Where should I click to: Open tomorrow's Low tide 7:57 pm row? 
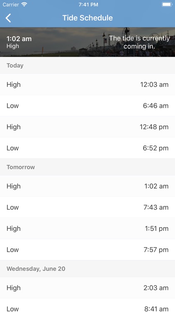(x=87, y=250)
